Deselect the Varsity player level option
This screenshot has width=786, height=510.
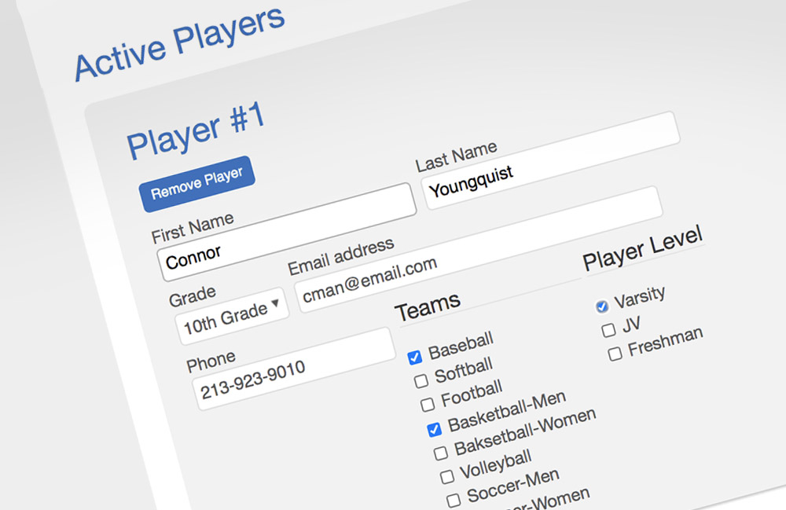pyautogui.click(x=601, y=306)
